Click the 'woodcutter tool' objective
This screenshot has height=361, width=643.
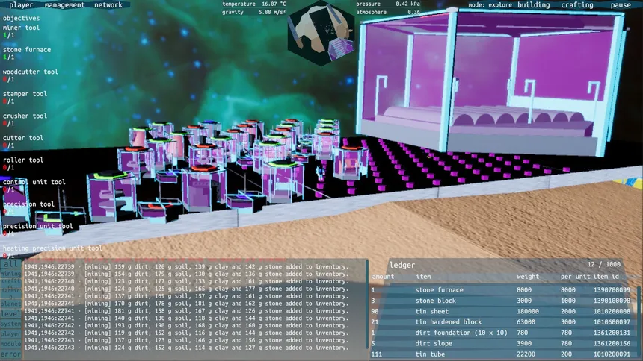pyautogui.click(x=31, y=72)
